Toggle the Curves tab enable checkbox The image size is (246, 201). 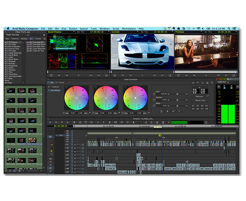(x=57, y=83)
